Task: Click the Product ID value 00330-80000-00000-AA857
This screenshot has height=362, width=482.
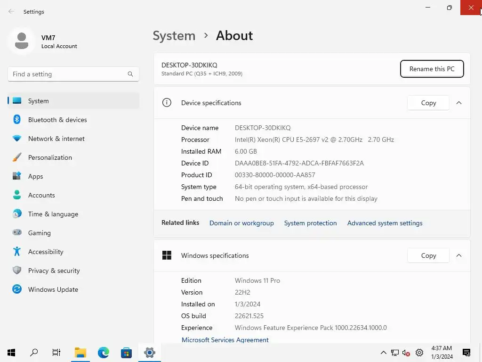Action: [x=275, y=175]
